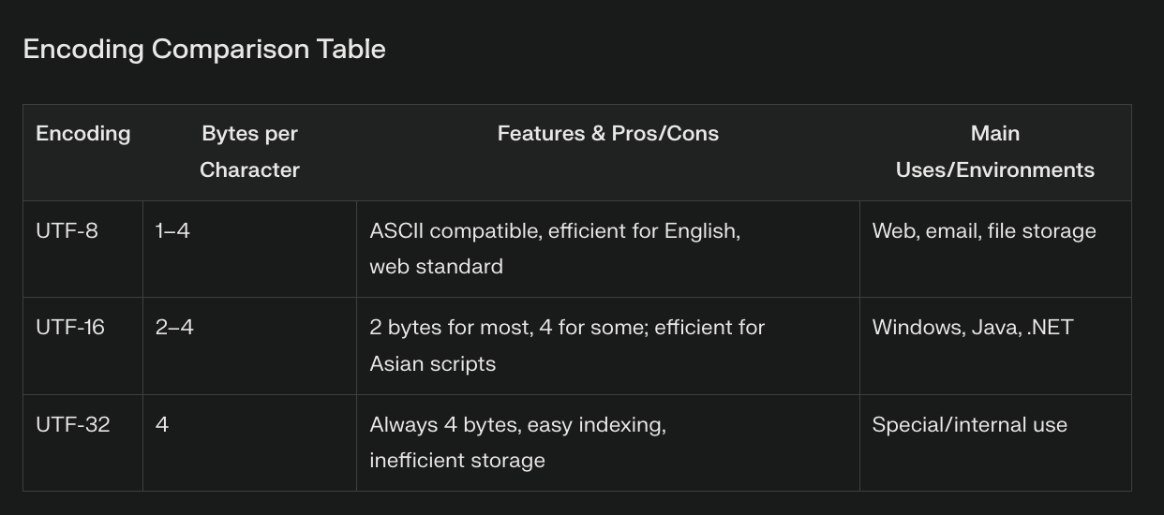Click the 'Asian scripts' text
1164x515 pixels.
(x=432, y=363)
